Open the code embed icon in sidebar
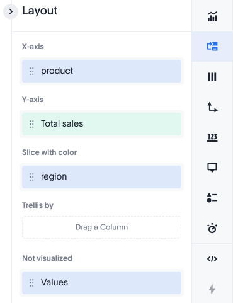The height and width of the screenshot is (303, 233). point(212,259)
